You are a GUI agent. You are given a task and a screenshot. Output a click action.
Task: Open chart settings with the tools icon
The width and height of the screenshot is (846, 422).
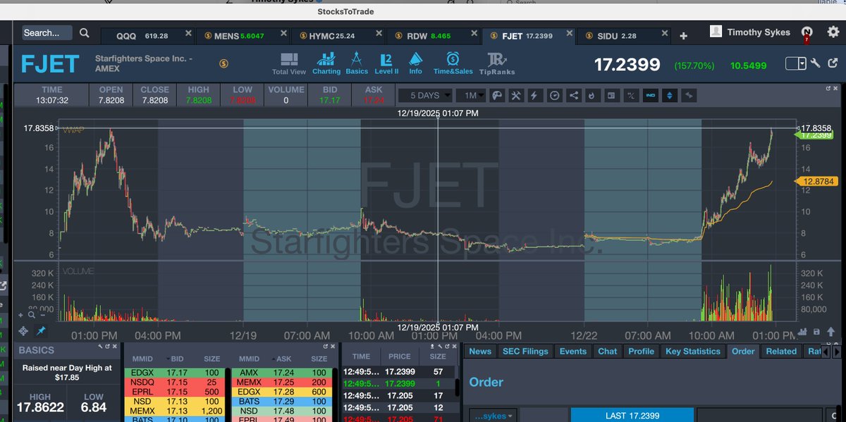coord(515,95)
